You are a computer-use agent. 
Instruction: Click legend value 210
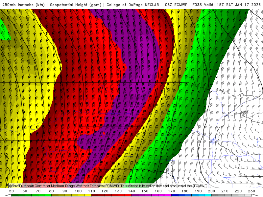coord(225,191)
